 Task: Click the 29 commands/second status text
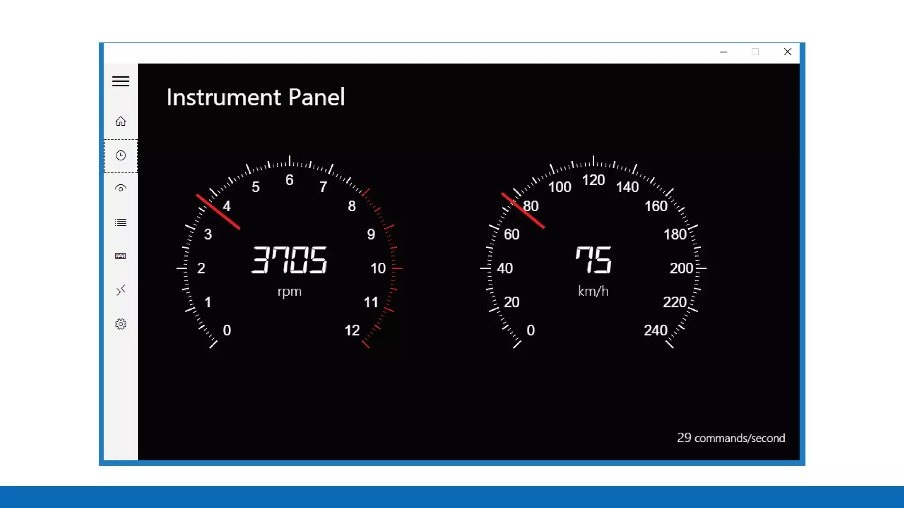(731, 438)
